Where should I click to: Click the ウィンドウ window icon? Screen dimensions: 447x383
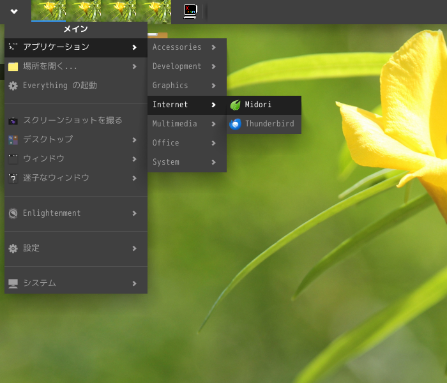pyautogui.click(x=13, y=159)
